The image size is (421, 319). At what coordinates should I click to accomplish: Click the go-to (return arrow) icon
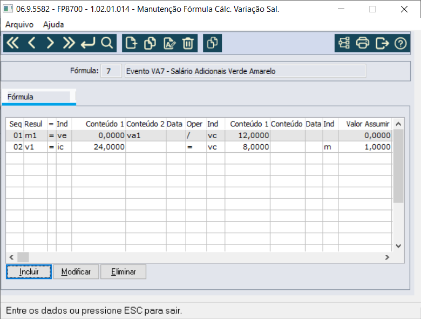click(88, 43)
